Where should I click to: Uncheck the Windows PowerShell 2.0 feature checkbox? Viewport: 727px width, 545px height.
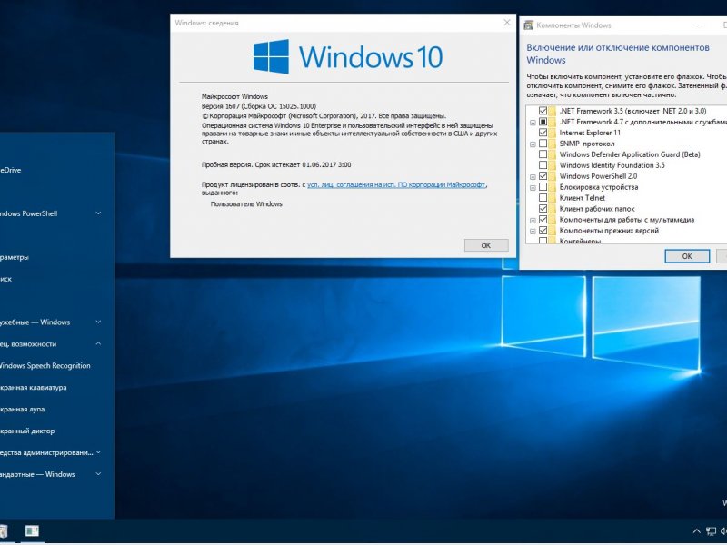tap(543, 176)
